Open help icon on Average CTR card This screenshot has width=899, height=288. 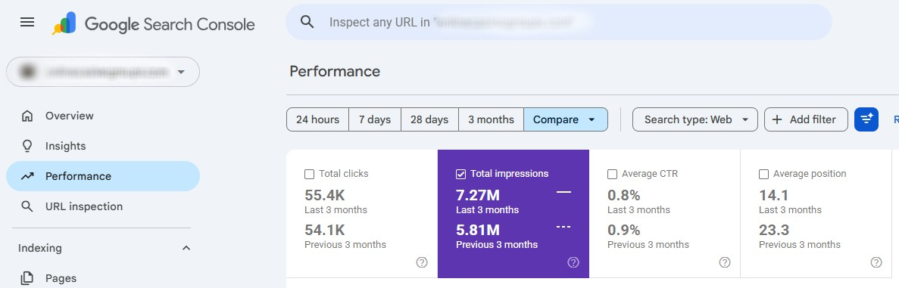724,262
